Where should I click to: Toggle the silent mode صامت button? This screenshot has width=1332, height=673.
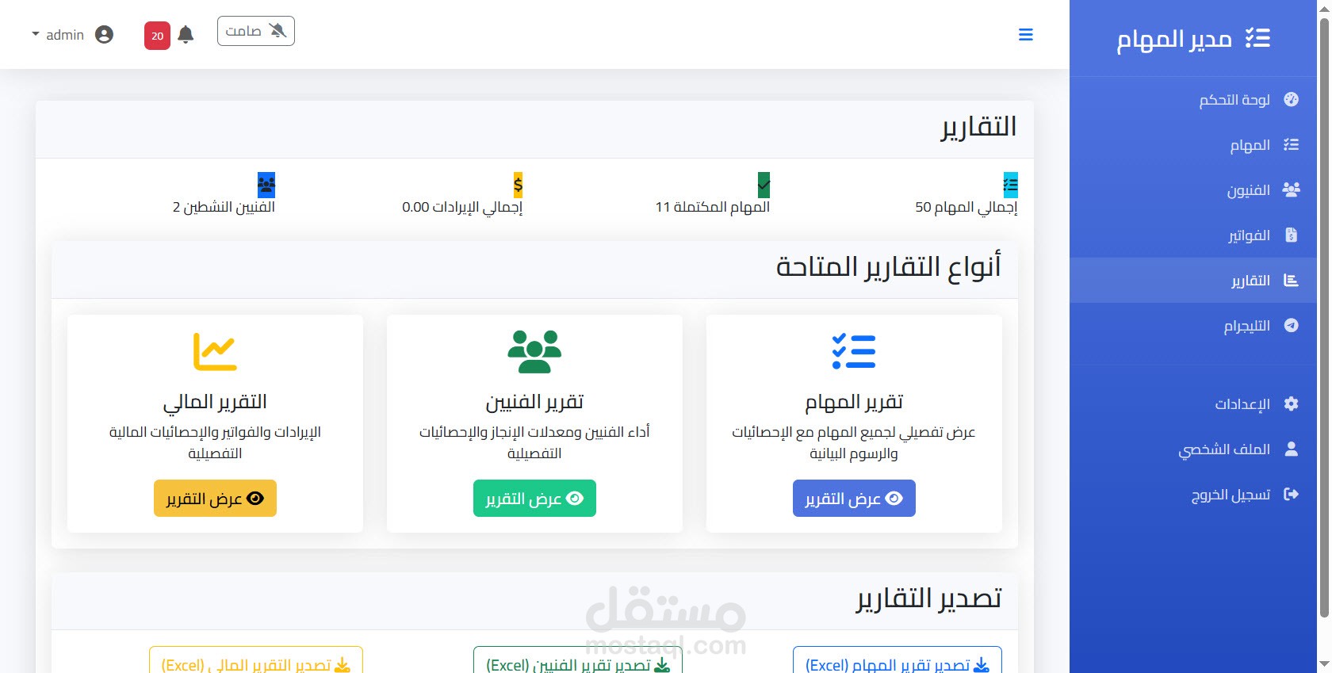[x=256, y=31]
